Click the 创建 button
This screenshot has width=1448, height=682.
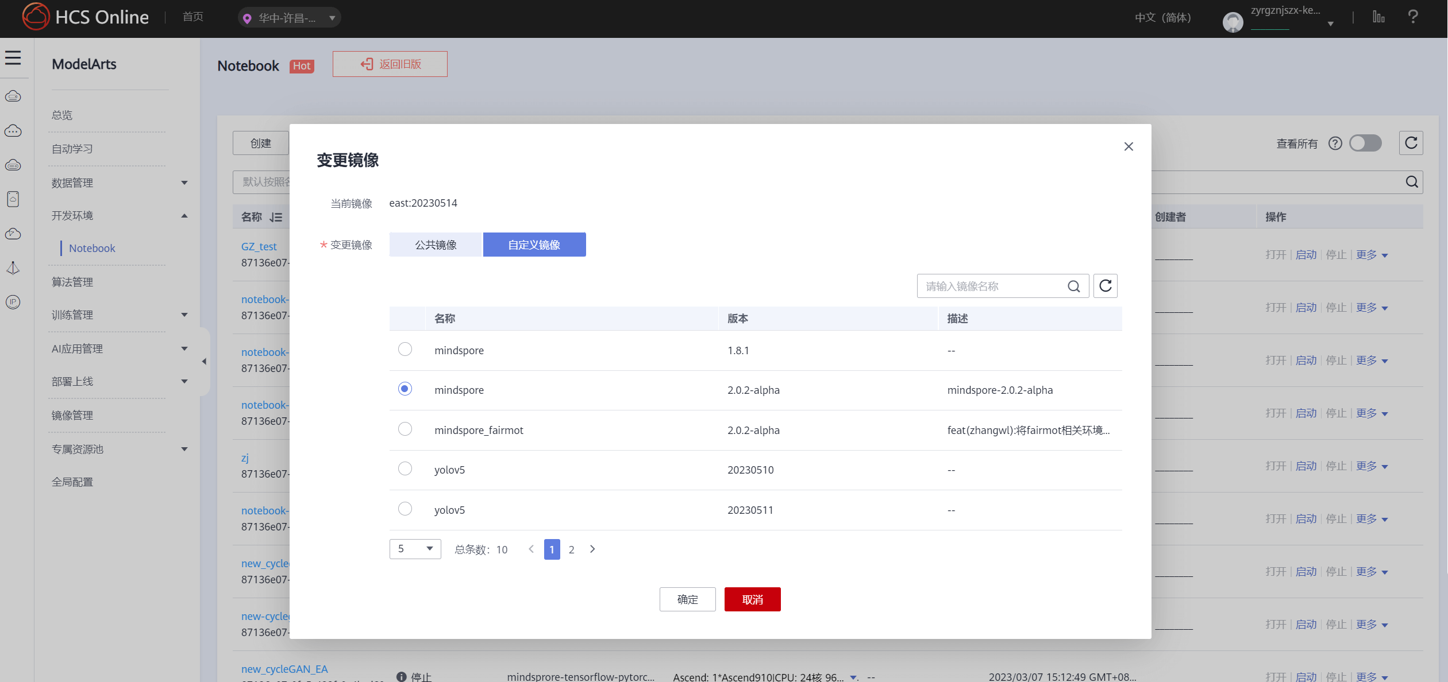coord(261,143)
